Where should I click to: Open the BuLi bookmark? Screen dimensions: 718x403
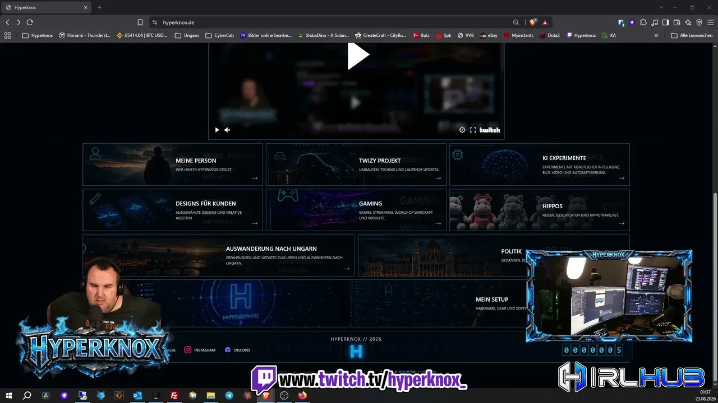pos(421,35)
